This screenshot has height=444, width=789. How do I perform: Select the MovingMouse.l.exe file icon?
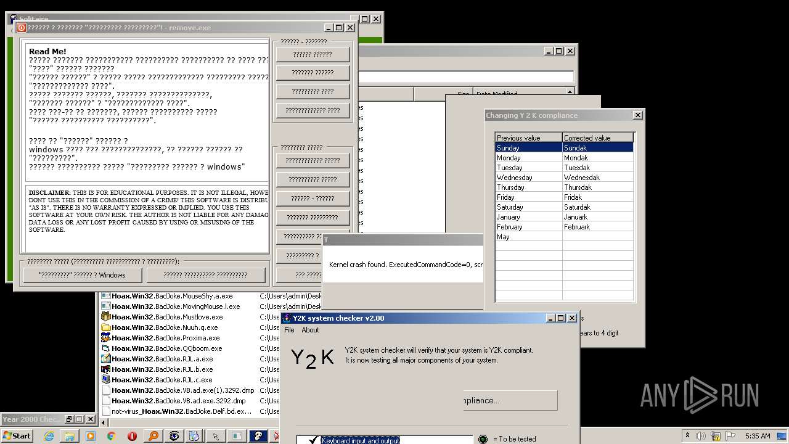[105, 306]
